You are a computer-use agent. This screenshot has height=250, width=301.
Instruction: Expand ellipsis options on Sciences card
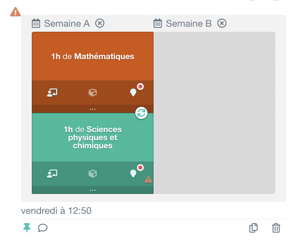[x=93, y=190]
